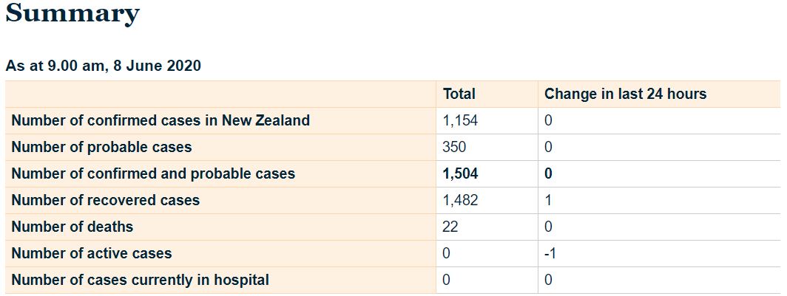This screenshot has height=296, width=787.
Task: Select the "Number of deaths" row label
Action: tap(72, 227)
